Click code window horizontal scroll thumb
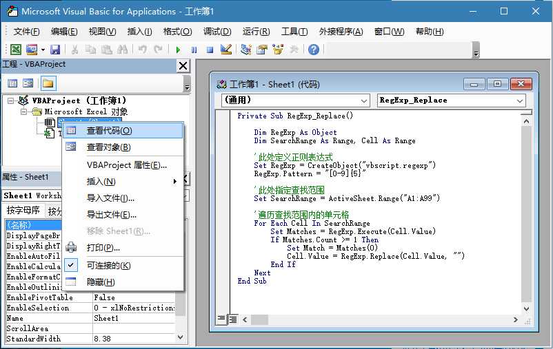 (259, 320)
